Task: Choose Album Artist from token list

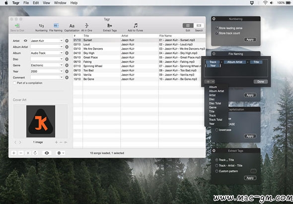Action: tap(217, 91)
